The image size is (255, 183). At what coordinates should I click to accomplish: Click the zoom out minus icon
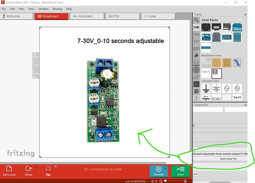coord(161,181)
